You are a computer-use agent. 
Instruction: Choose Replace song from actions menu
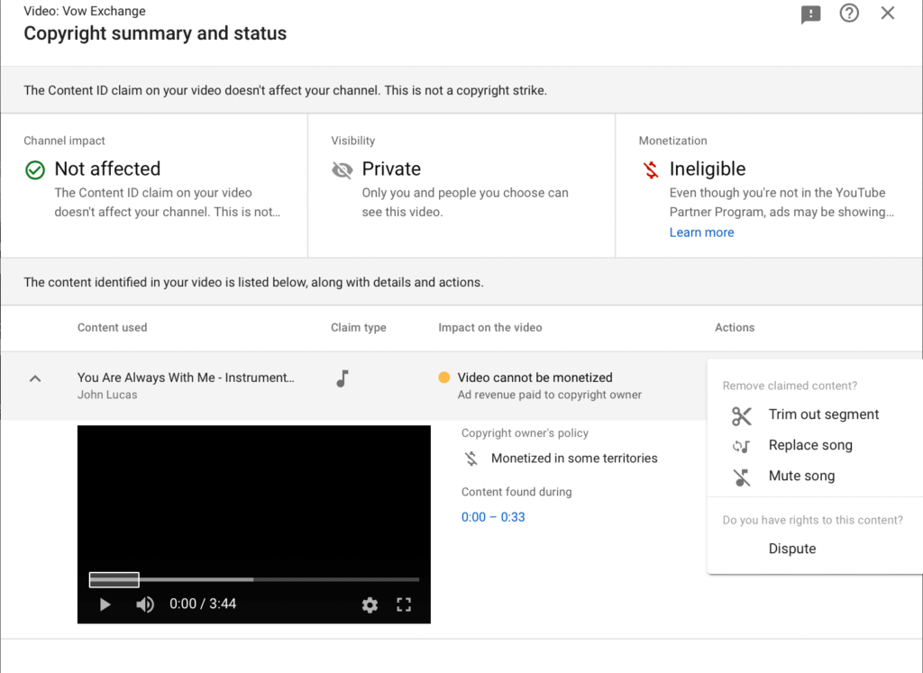tap(809, 446)
